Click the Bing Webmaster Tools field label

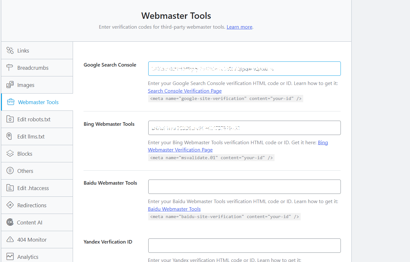109,124
